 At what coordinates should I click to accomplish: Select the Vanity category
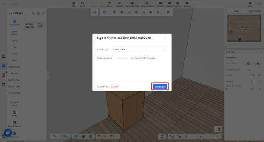(x=15, y=41)
